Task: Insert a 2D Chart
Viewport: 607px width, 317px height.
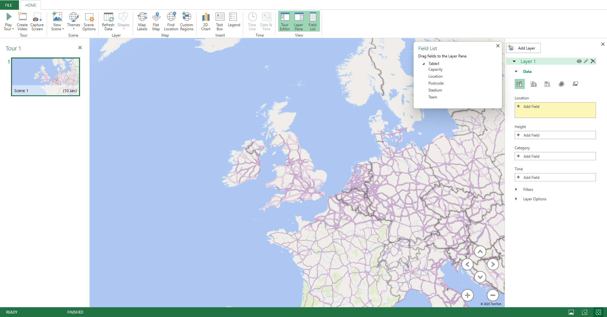Action: [205, 21]
